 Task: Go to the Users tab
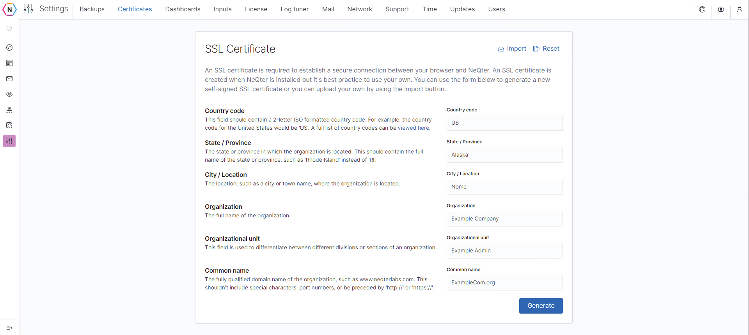[497, 9]
